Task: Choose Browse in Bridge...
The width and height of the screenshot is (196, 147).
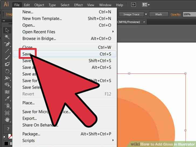Action: [65, 38]
